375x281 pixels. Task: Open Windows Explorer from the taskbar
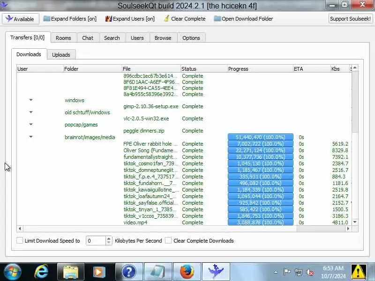[x=71, y=272]
